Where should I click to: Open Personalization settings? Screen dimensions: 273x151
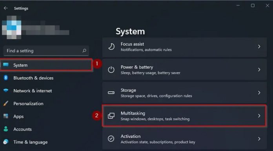click(x=46, y=104)
